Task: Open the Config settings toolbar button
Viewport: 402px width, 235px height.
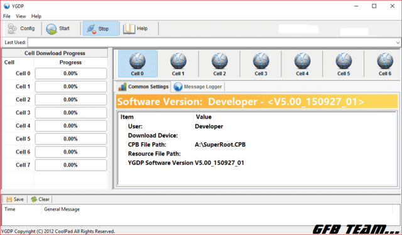Action: coord(22,28)
